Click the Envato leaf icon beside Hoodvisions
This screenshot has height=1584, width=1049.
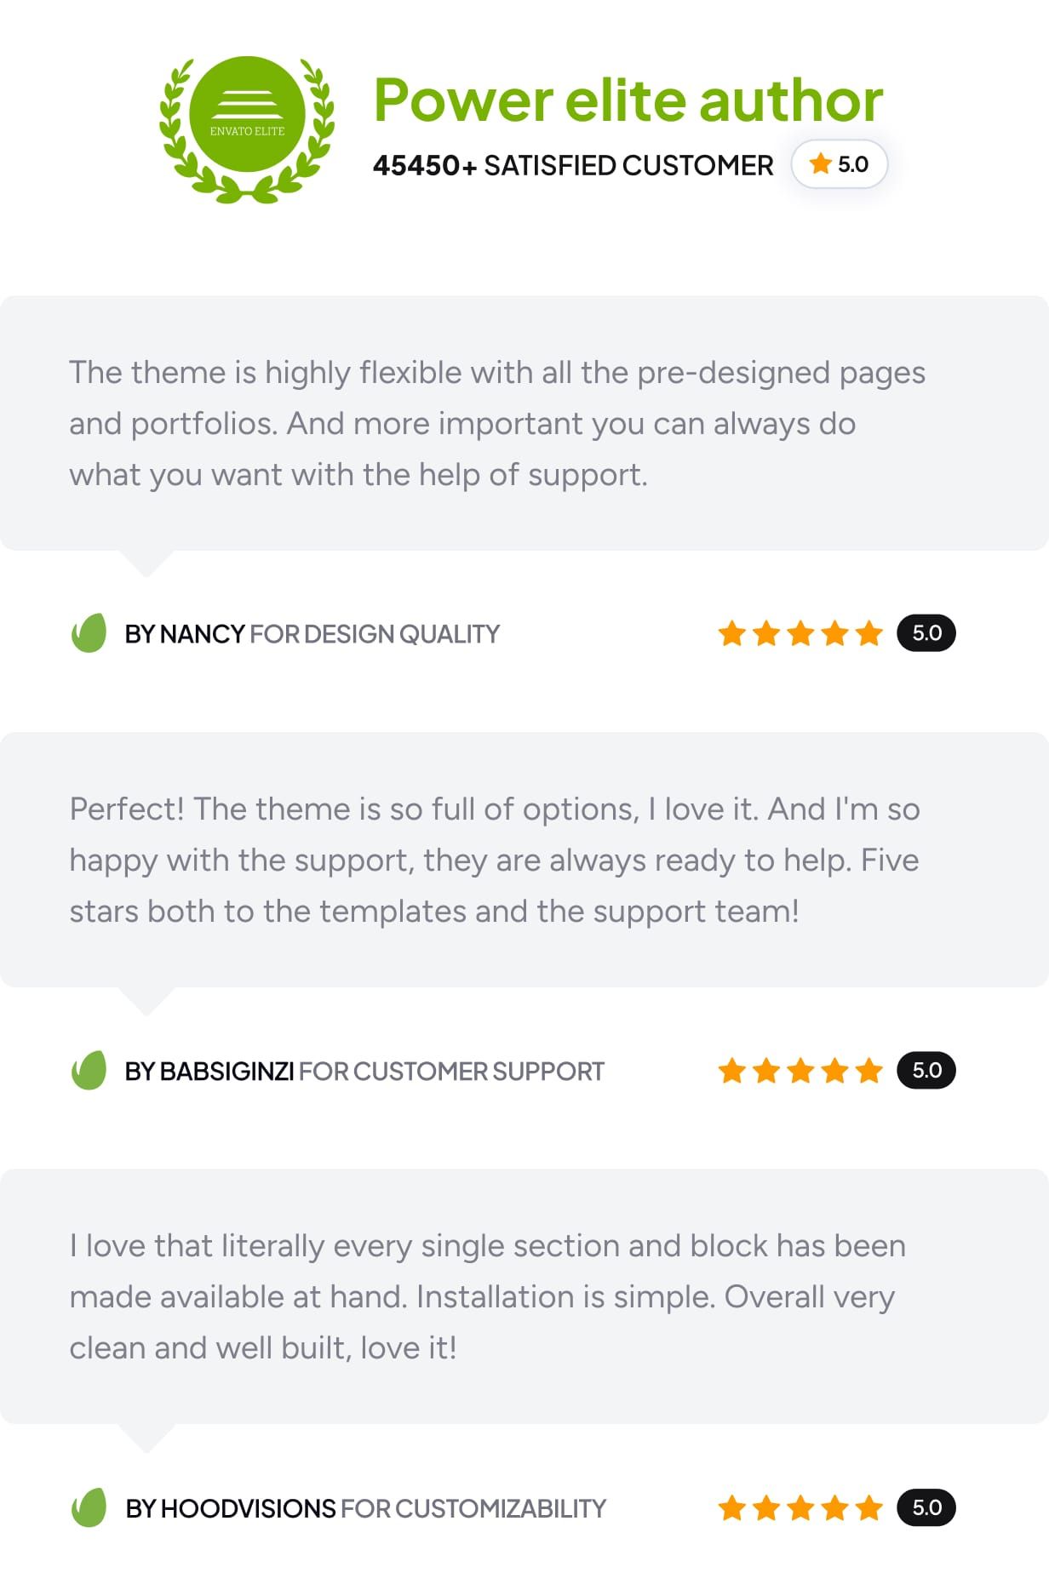pyautogui.click(x=89, y=1507)
